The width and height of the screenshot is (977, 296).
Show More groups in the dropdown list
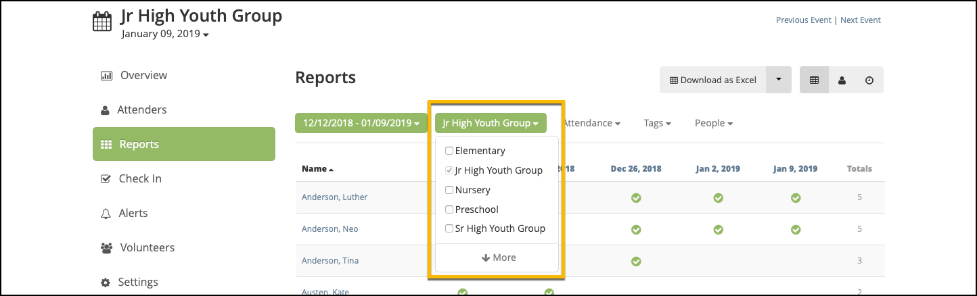tap(497, 257)
